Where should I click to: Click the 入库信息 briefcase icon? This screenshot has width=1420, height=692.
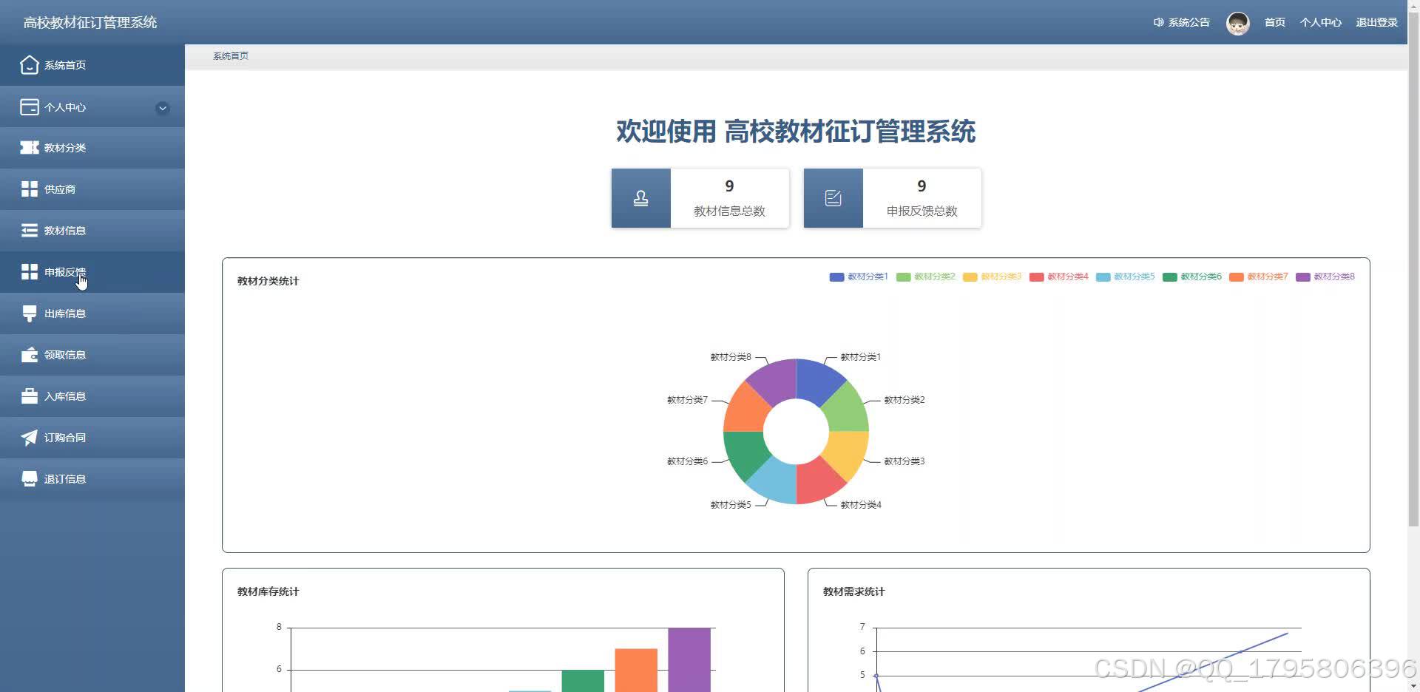click(x=29, y=396)
